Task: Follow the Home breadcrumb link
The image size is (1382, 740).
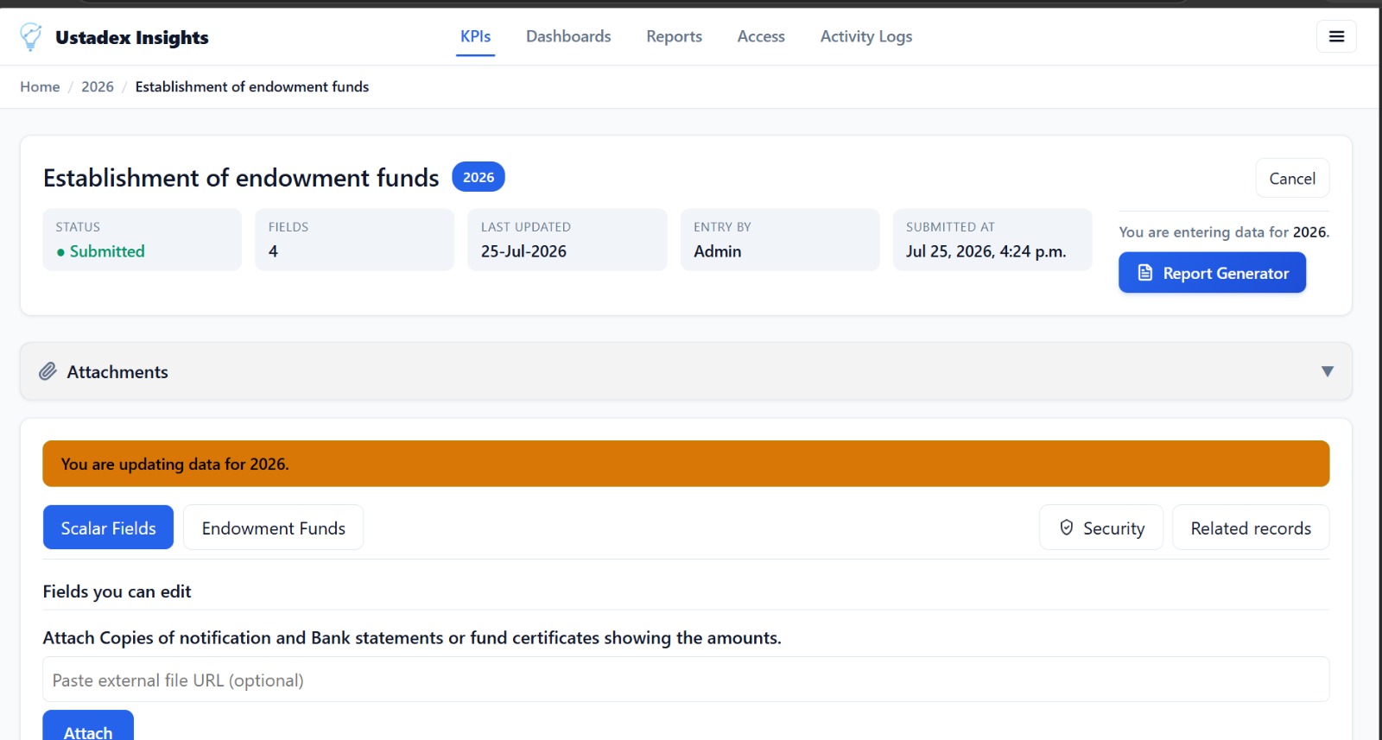Action: point(40,86)
